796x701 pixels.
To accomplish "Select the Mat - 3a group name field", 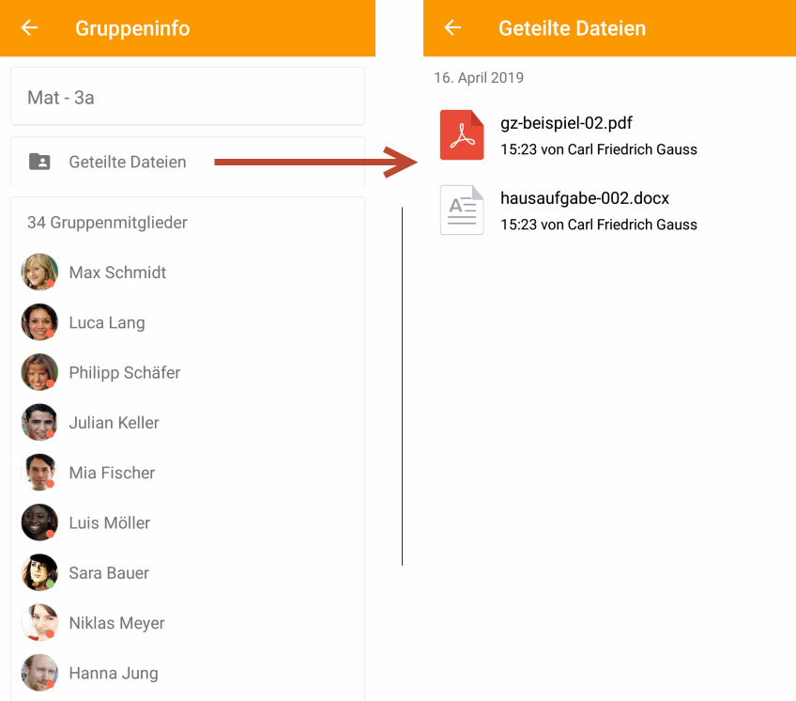I will click(188, 97).
